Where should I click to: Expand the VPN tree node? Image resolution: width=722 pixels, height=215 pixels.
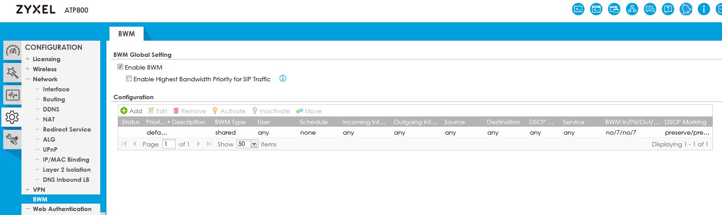28,190
